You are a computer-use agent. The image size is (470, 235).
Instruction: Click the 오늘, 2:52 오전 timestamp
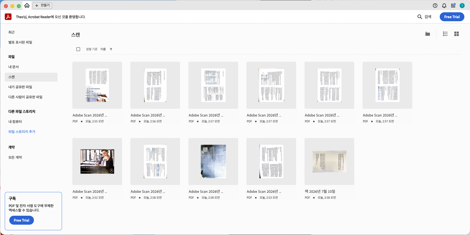tap(95, 198)
